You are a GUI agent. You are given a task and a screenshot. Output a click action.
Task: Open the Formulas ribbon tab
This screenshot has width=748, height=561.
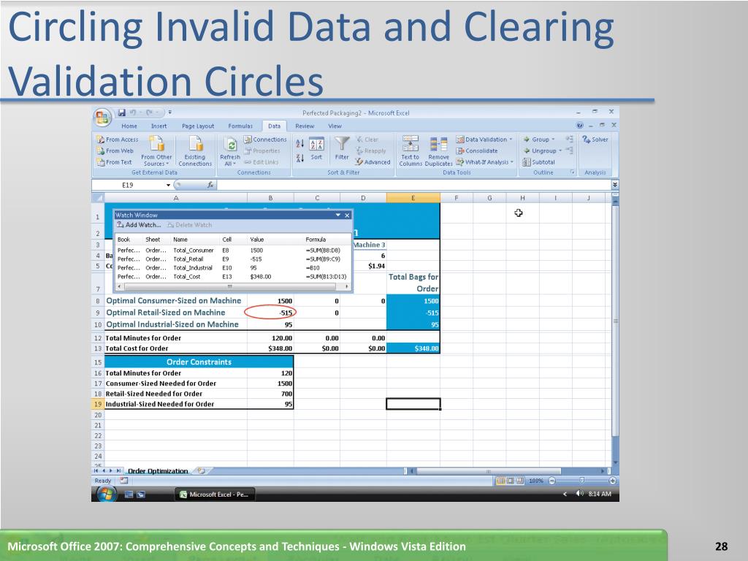click(x=240, y=126)
